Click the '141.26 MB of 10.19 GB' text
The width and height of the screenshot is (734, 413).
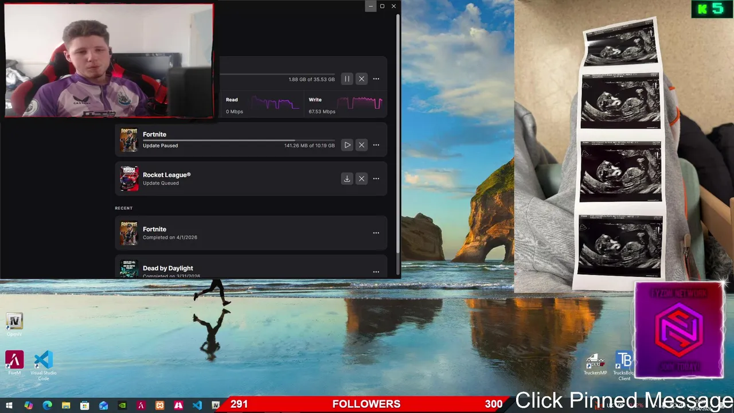click(310, 146)
